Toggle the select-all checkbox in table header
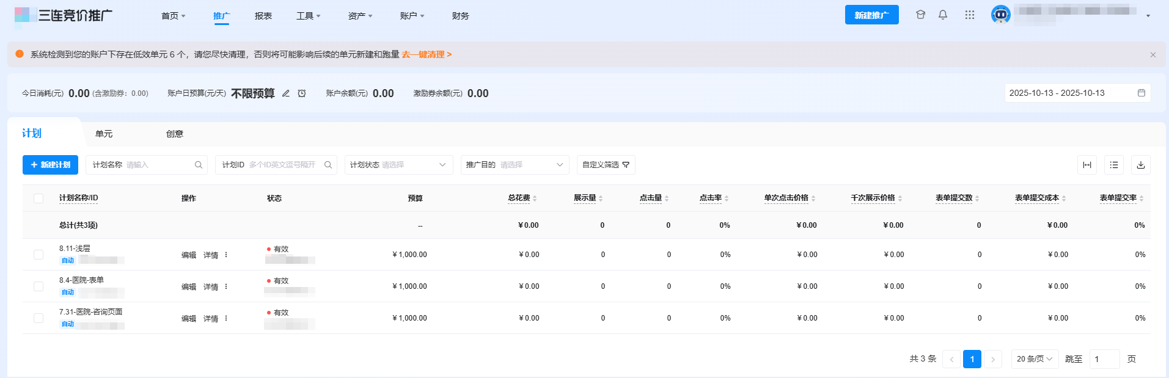 [x=38, y=198]
